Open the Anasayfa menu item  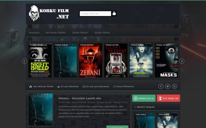point(34,33)
